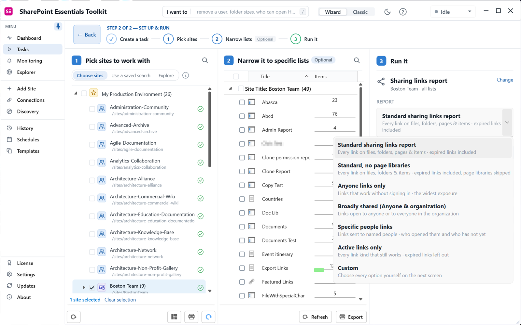Collapse Site Title: Boston Team group
Image resolution: width=521 pixels, height=325 pixels.
point(231,88)
